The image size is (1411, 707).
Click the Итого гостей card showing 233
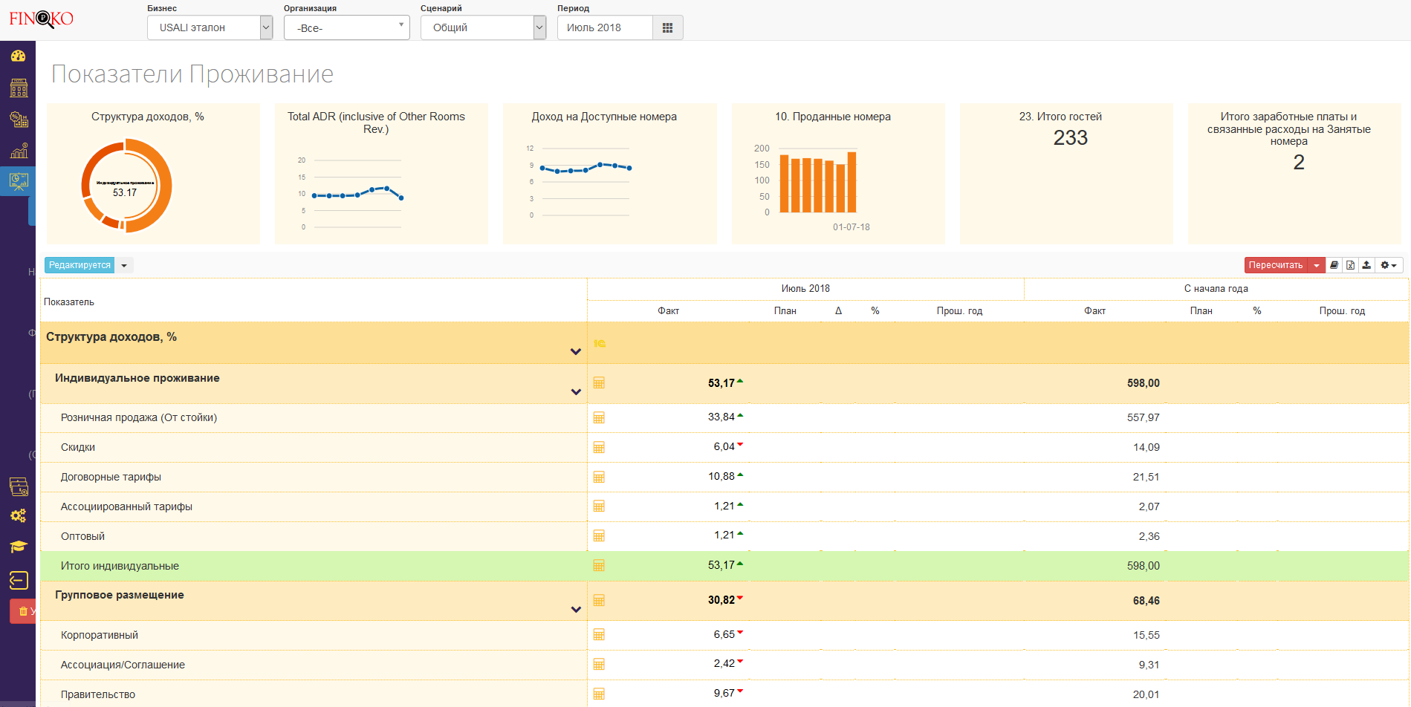coord(1066,174)
